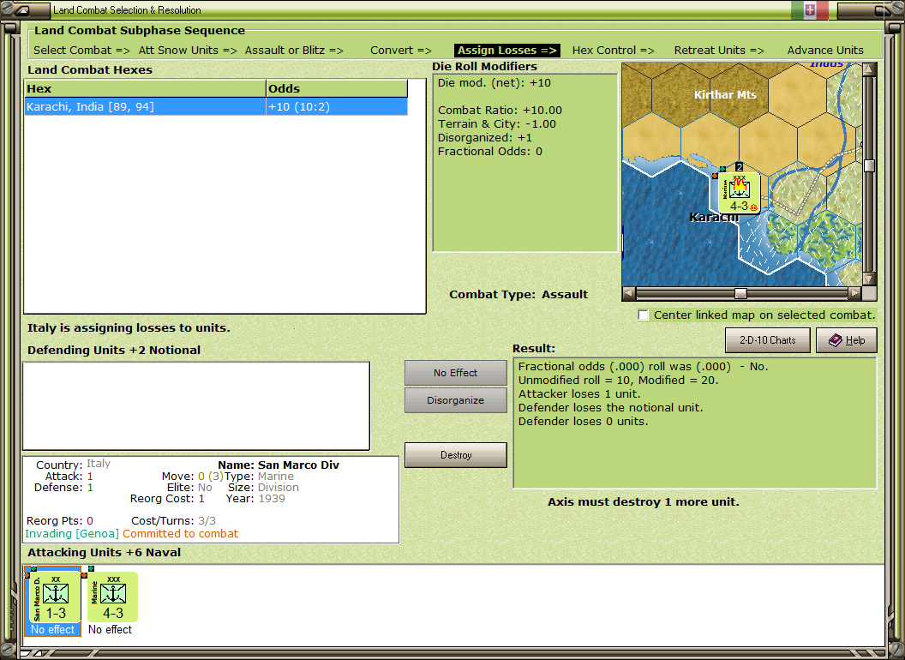
Task: Click 'Combat Ratio: +10.00' modifier line
Action: click(x=500, y=111)
